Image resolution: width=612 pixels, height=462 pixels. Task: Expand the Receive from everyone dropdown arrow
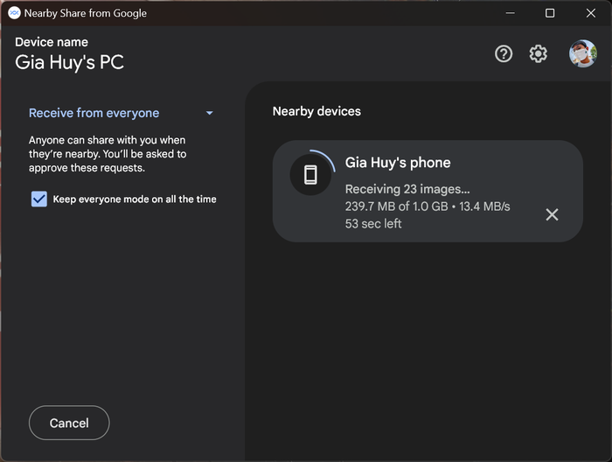coord(210,113)
